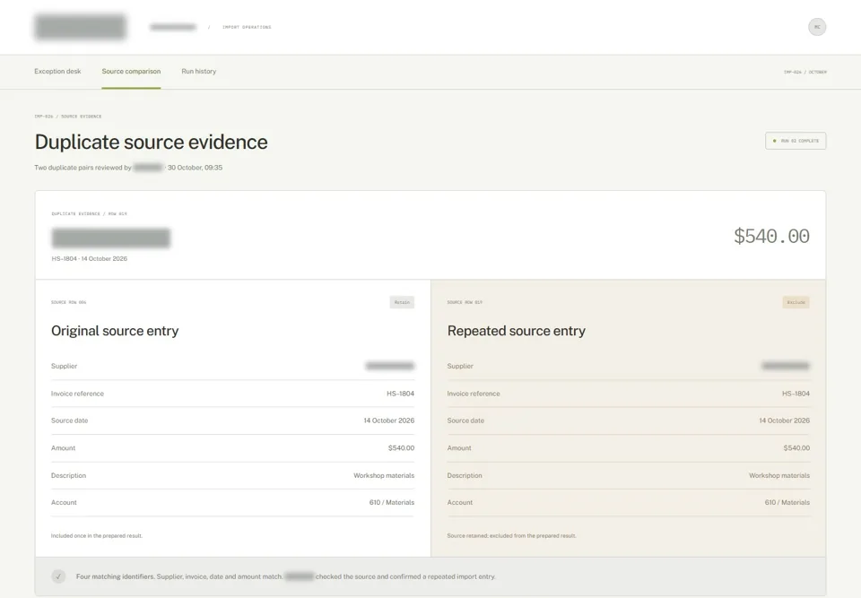This screenshot has width=861, height=598.
Task: Open the Exception desk tab
Action: pyautogui.click(x=57, y=72)
